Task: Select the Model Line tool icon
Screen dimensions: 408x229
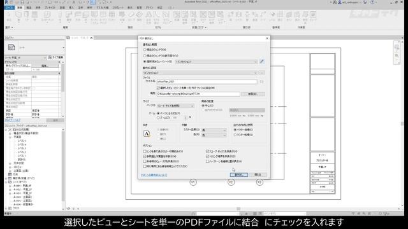Action: [x=156, y=15]
